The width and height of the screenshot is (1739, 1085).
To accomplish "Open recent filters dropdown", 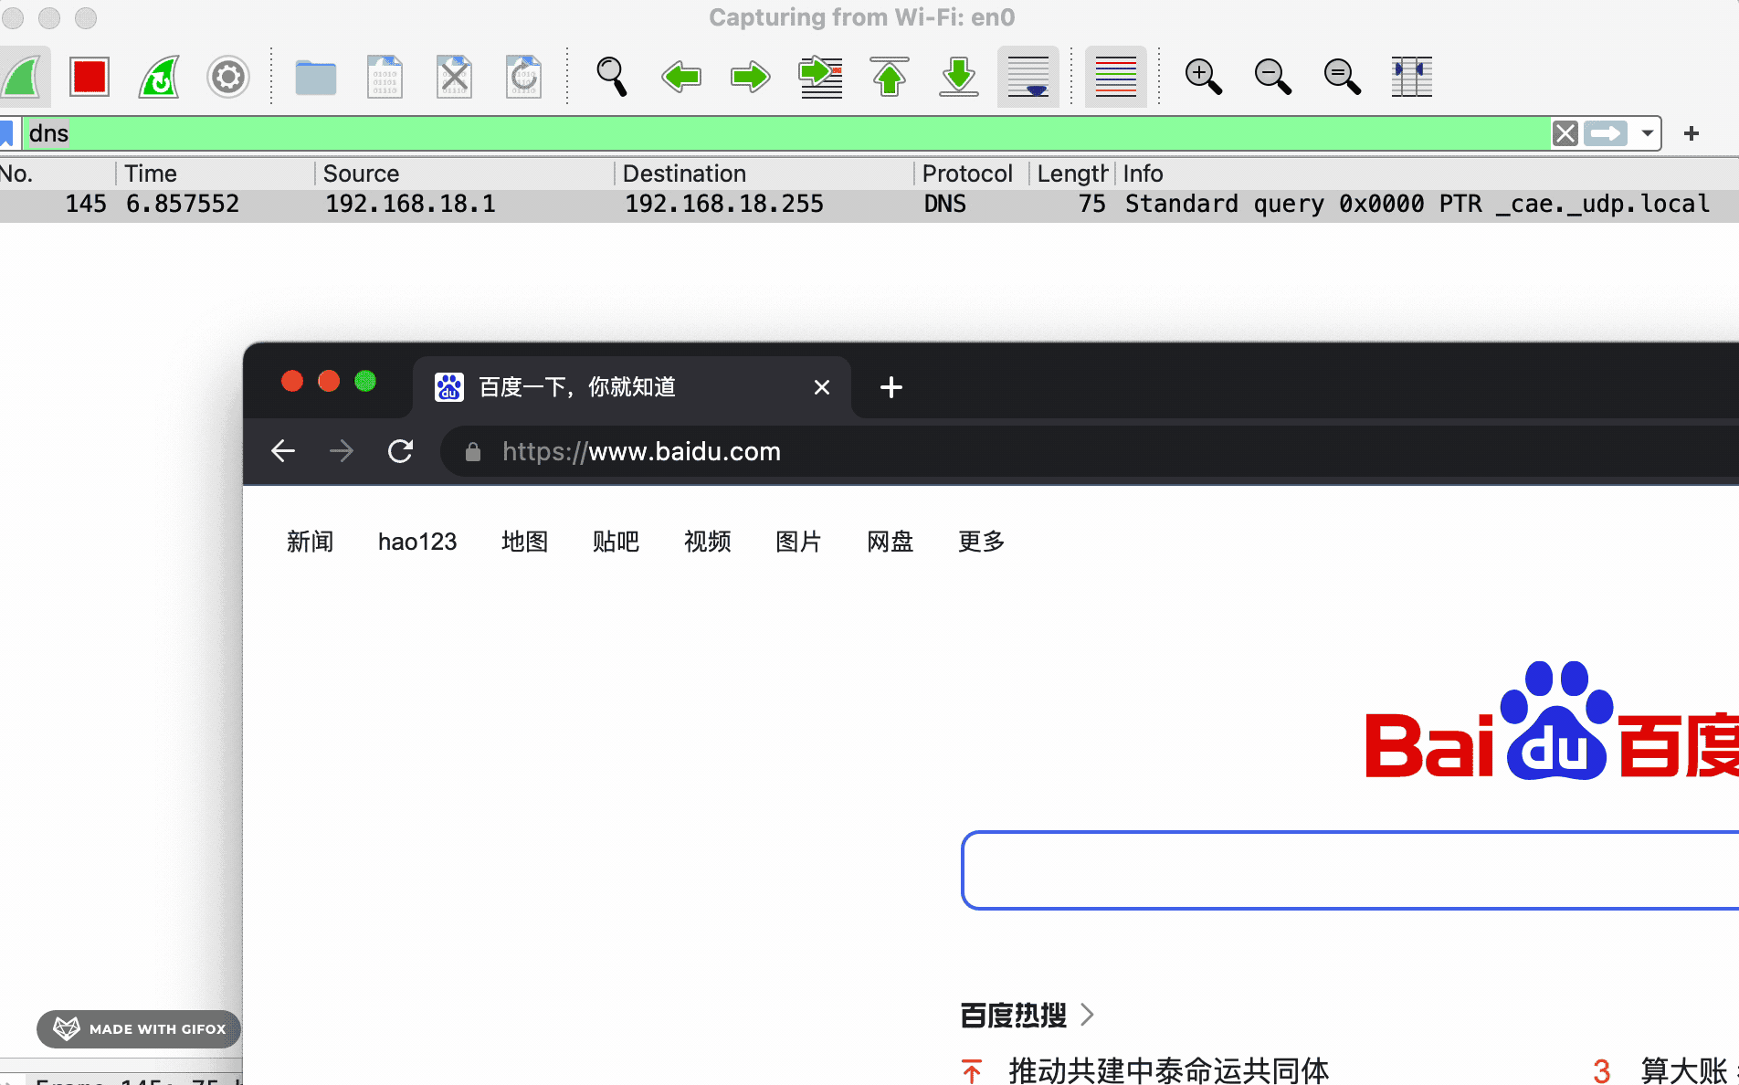I will pyautogui.click(x=1647, y=133).
